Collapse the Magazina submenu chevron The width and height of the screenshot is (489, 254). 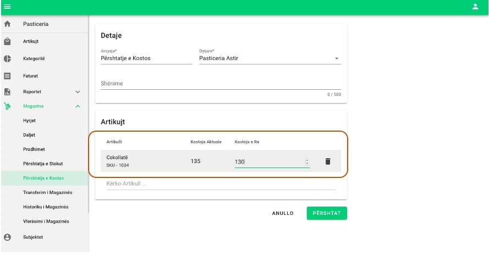point(78,106)
